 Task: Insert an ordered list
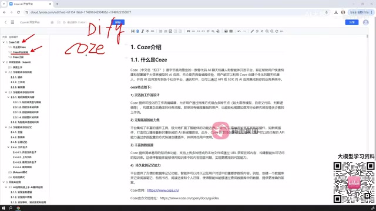tap(166, 31)
